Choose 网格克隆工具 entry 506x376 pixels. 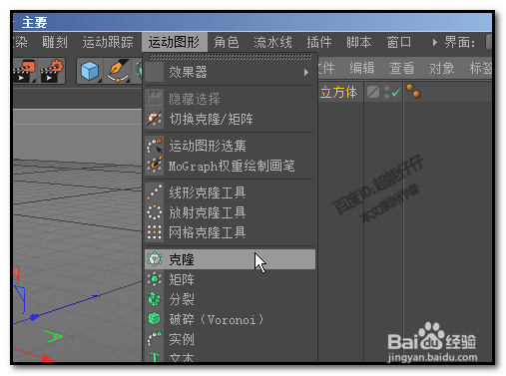tap(230, 232)
